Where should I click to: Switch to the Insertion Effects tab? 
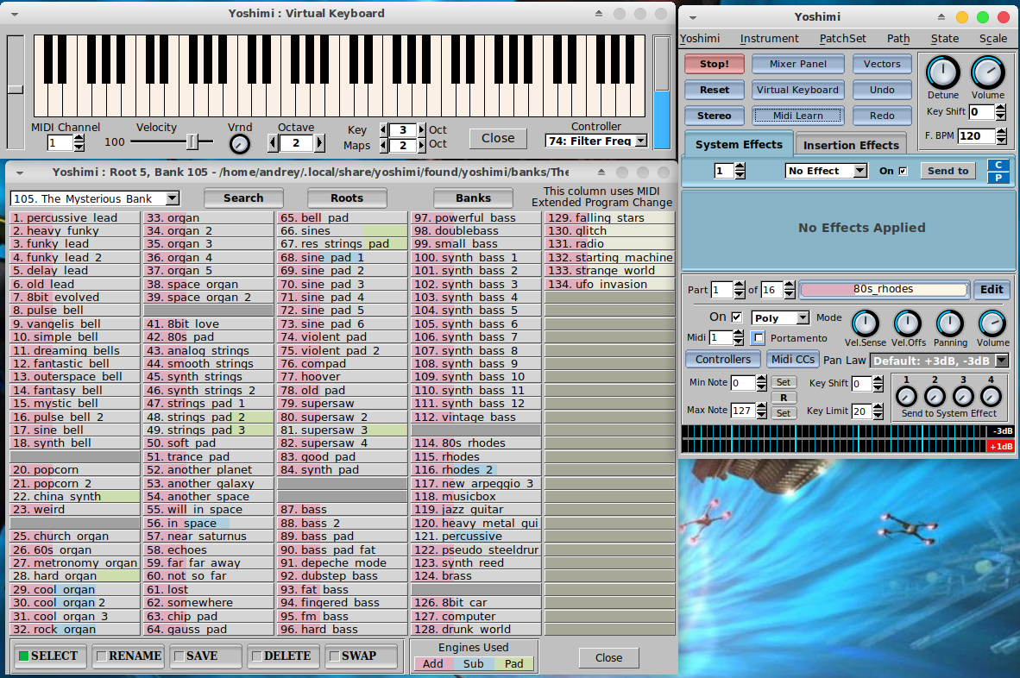point(851,145)
